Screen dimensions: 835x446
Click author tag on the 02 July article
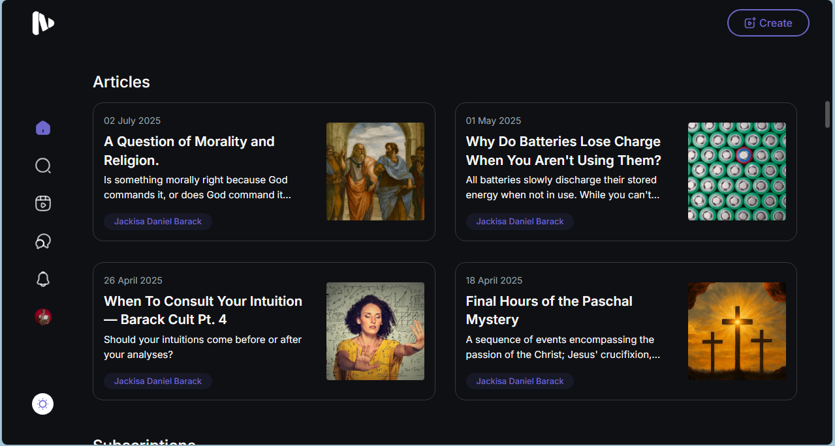point(158,222)
